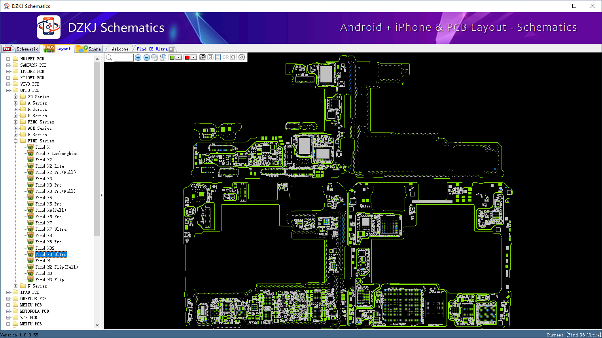Screen dimensions: 602x338
Task: Click the toolbar search input field
Action: point(124,58)
